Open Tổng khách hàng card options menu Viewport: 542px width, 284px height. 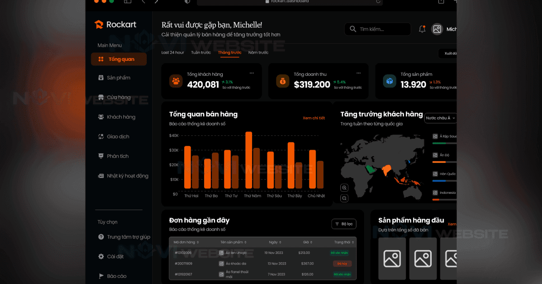pos(252,73)
